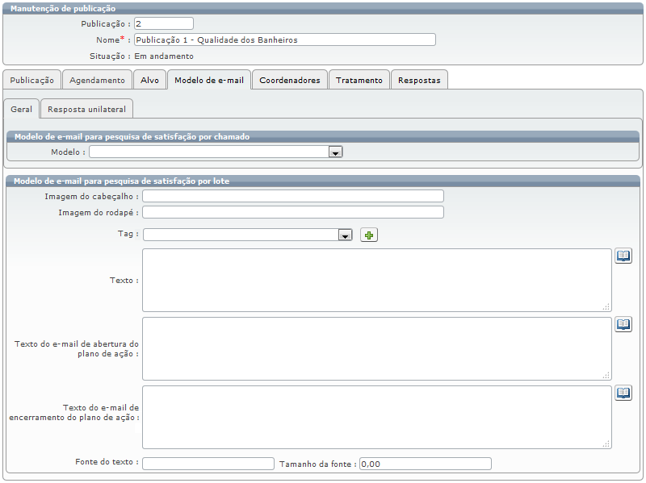This screenshot has width=646, height=483.
Task: Switch to the Publicação tab
Action: 32,81
